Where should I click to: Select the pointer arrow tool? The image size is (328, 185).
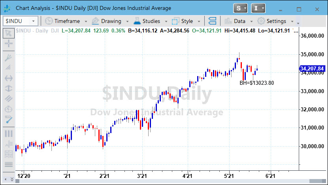9,33
